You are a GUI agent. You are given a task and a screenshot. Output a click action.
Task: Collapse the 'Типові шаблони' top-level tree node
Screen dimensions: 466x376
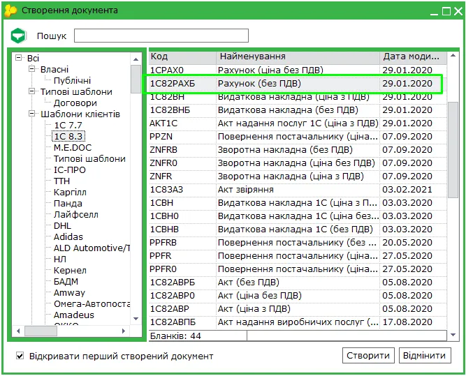point(32,91)
